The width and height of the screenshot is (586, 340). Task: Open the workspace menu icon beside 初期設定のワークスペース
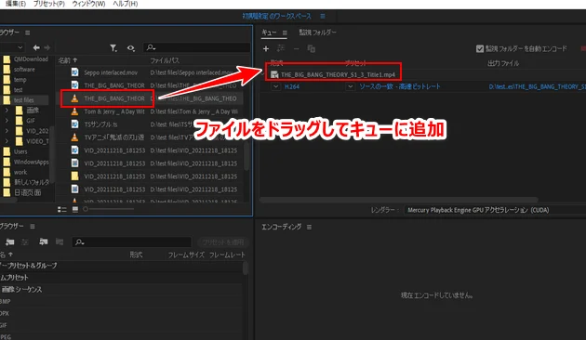(323, 16)
